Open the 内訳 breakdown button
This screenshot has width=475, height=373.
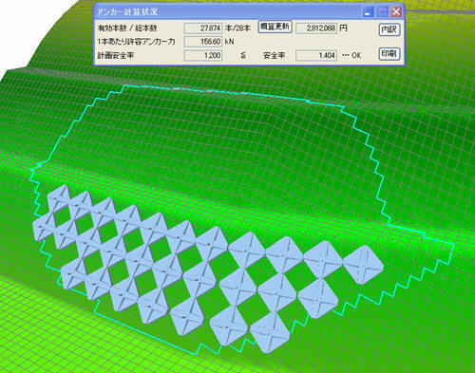(389, 29)
